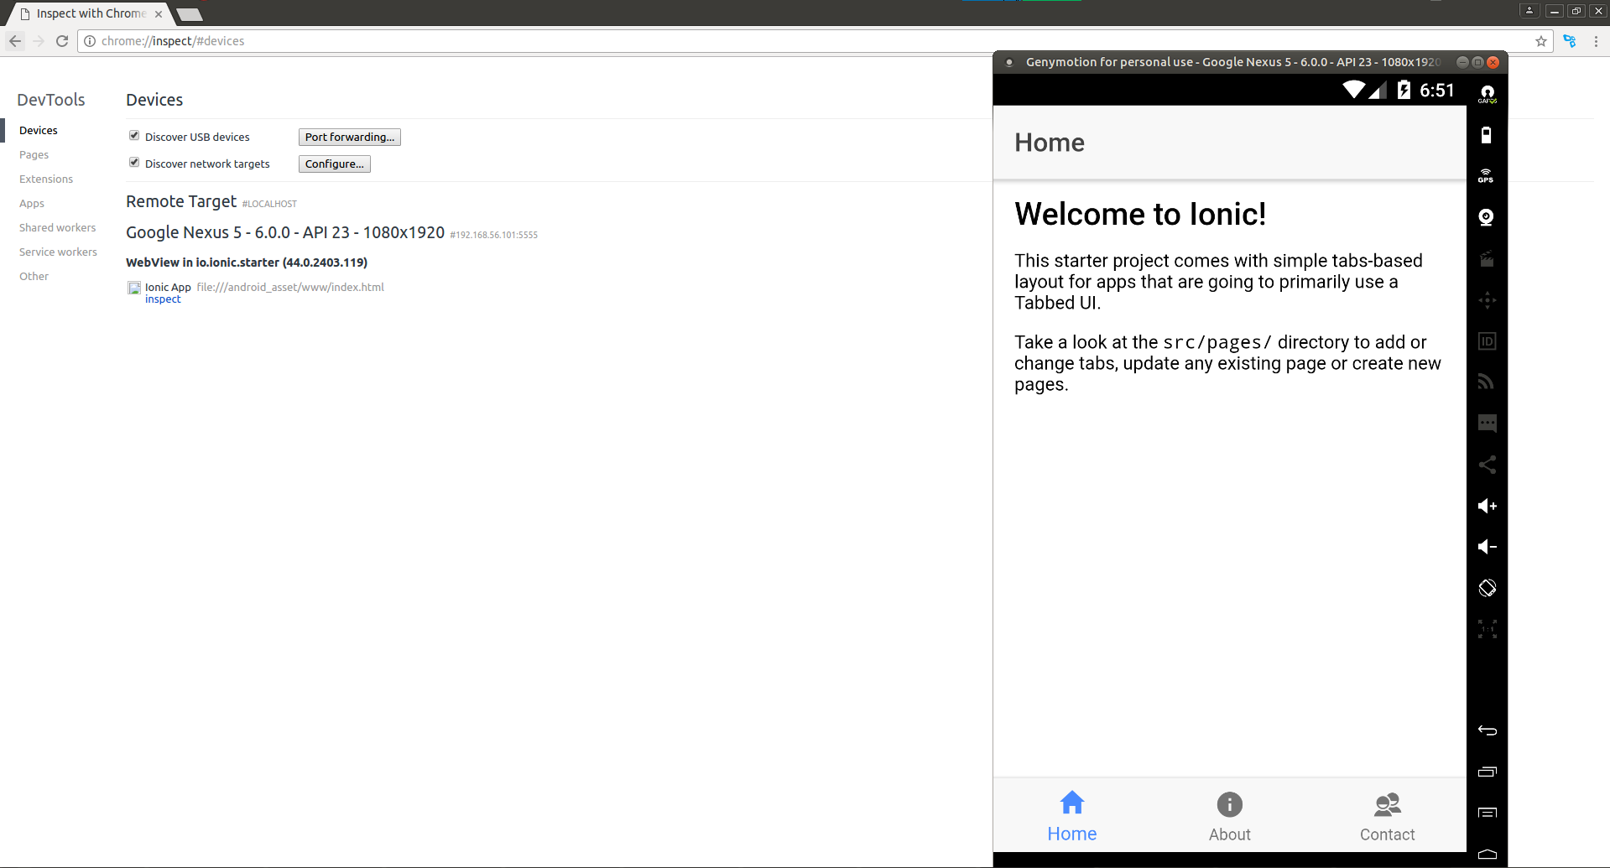Viewport: 1610px width, 868px height.
Task: Tap the emulator Home hardware button
Action: tap(1487, 854)
